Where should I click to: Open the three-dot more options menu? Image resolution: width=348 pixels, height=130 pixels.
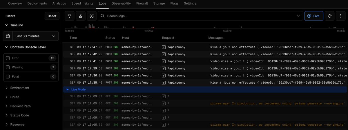point(340,16)
